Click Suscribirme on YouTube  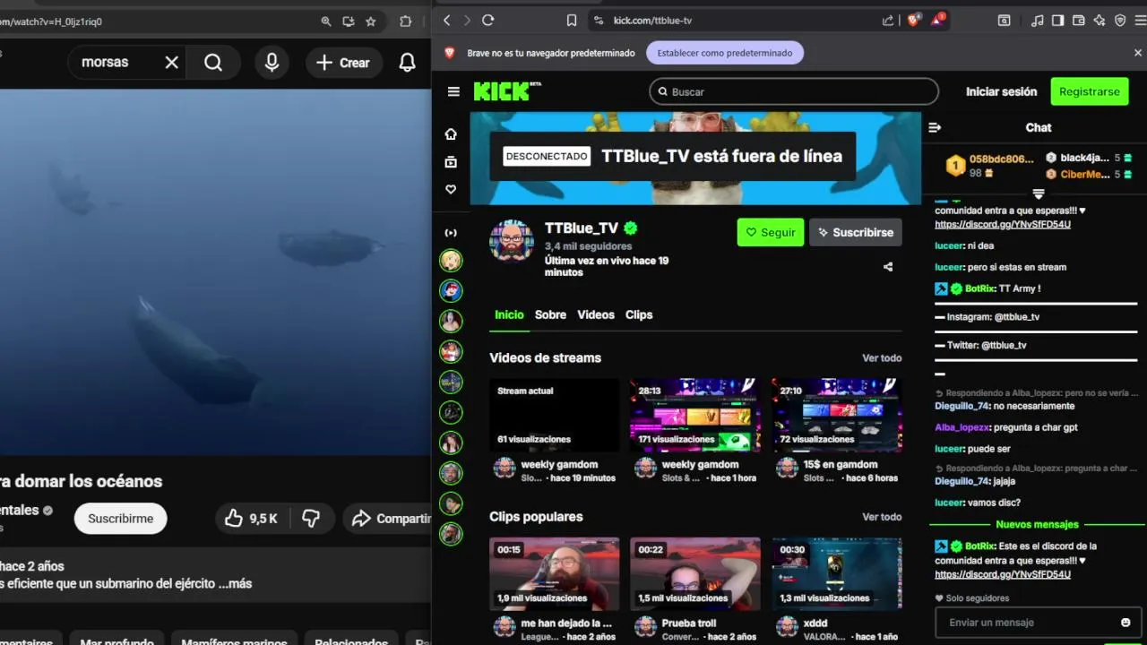pos(120,518)
